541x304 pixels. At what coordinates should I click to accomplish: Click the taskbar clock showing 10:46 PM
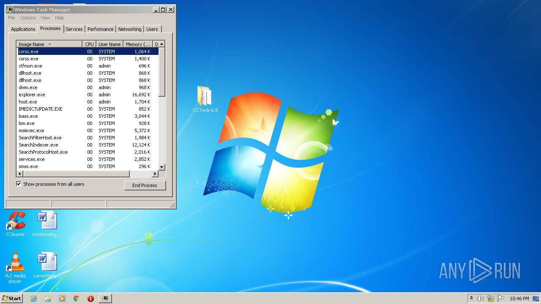tap(519, 299)
